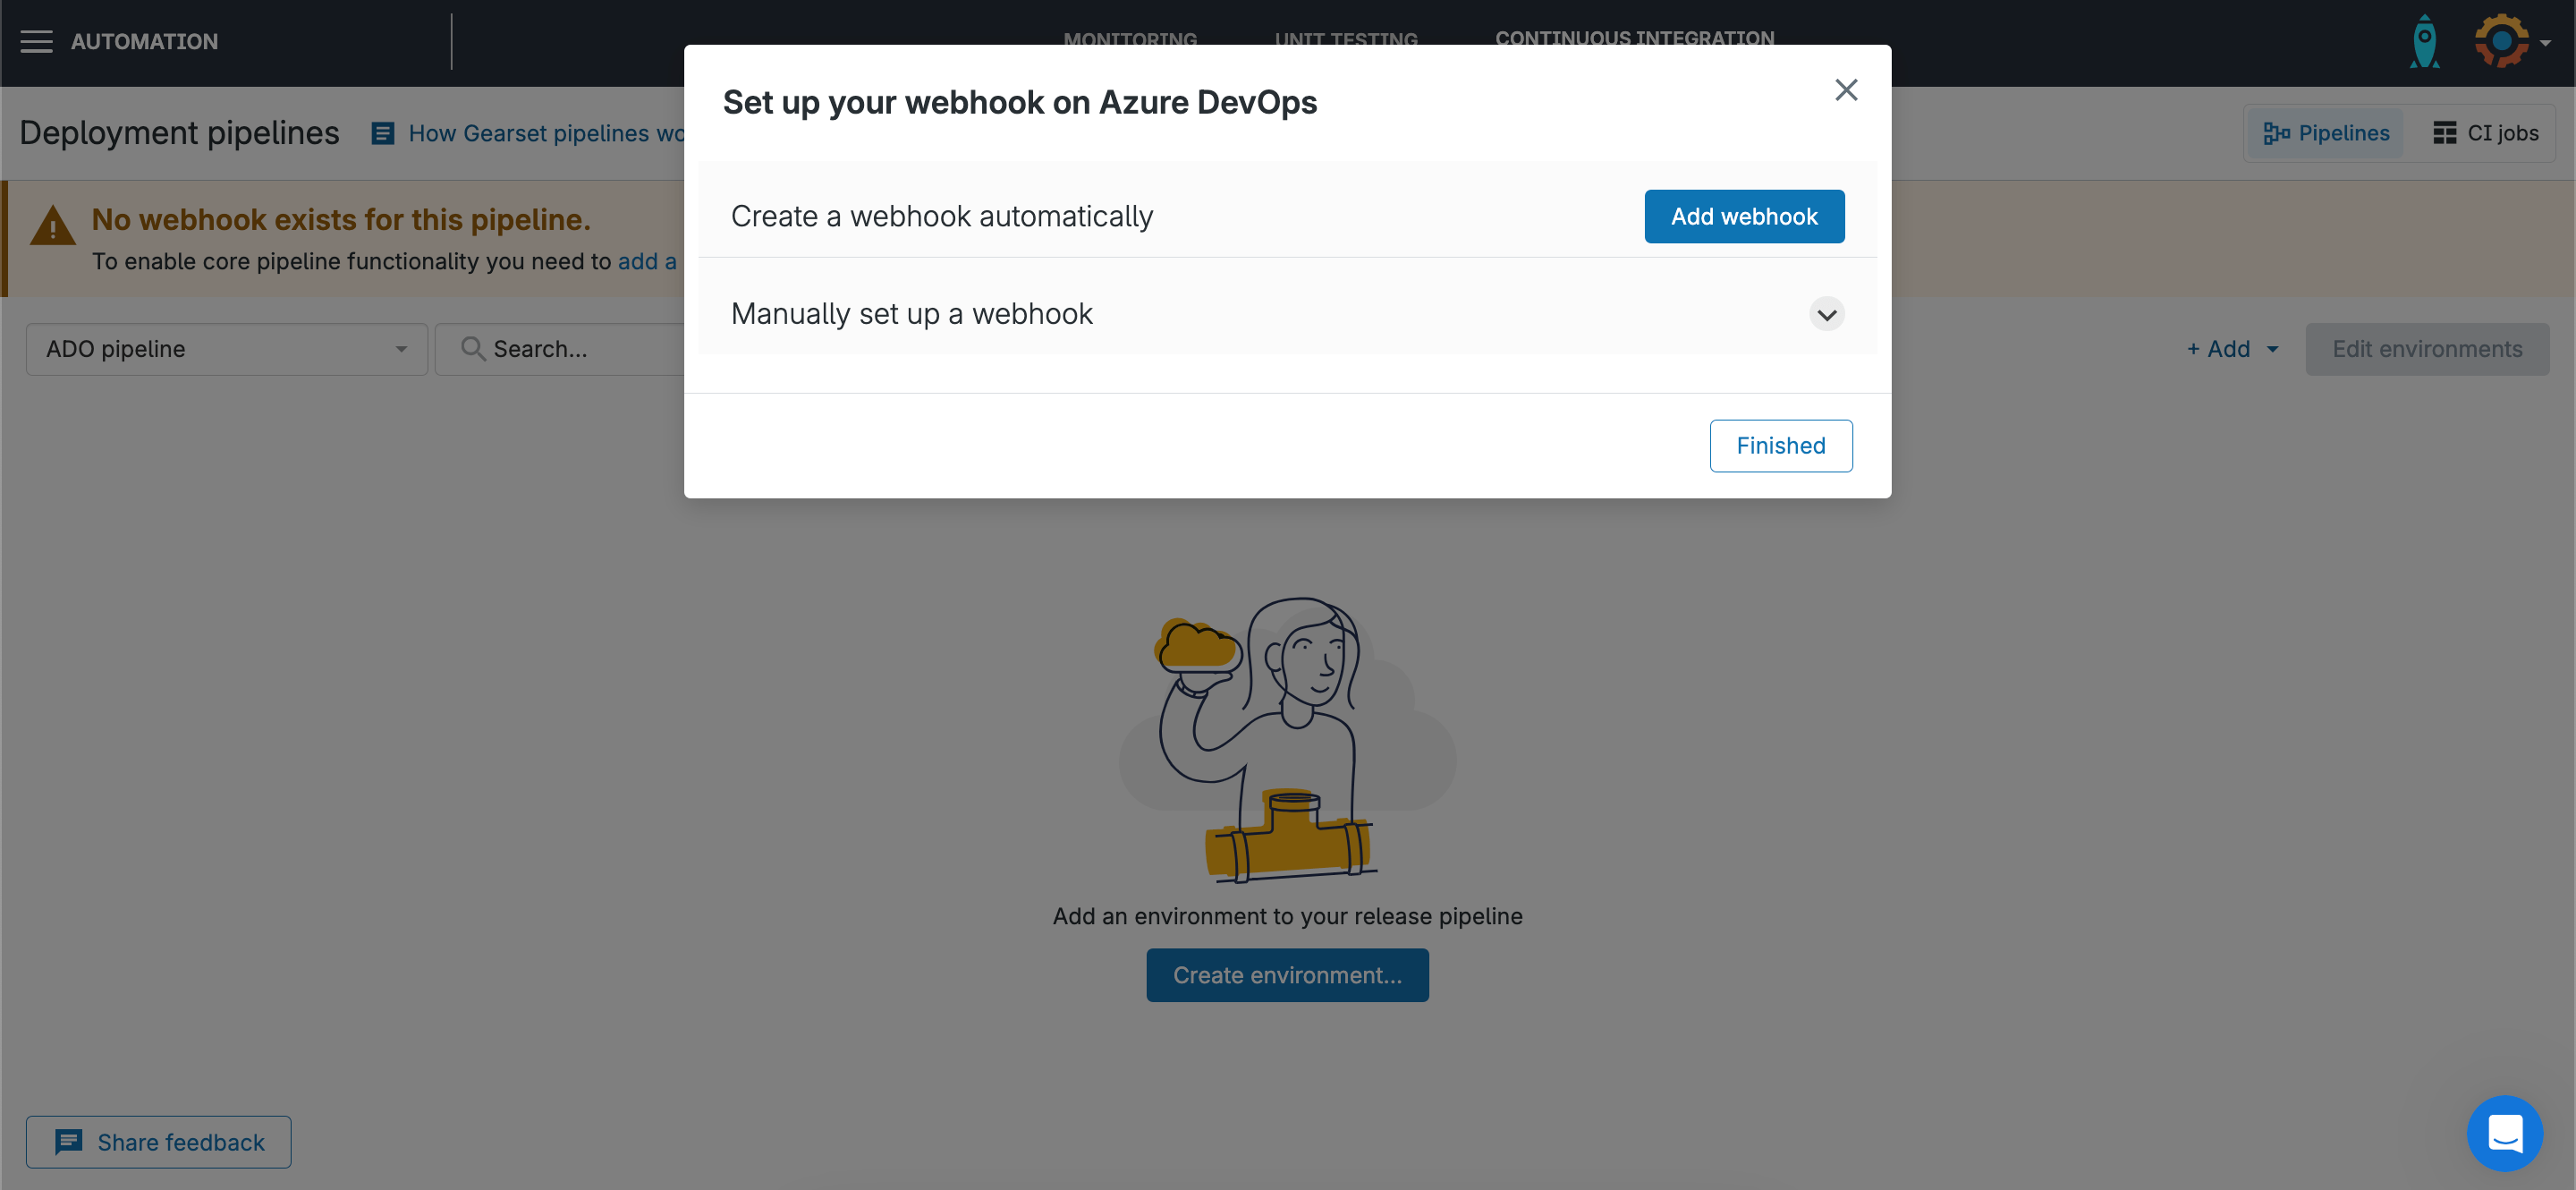Click the search magnifier icon
This screenshot has height=1190, width=2576.
[472, 349]
